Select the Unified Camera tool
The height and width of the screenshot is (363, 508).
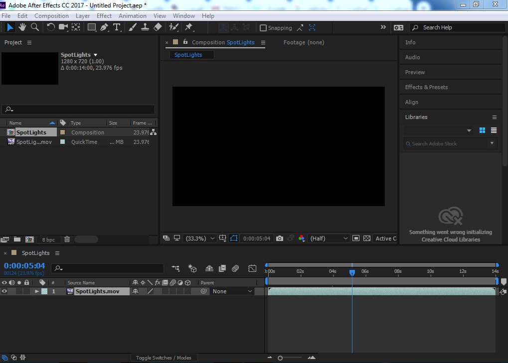[63, 27]
